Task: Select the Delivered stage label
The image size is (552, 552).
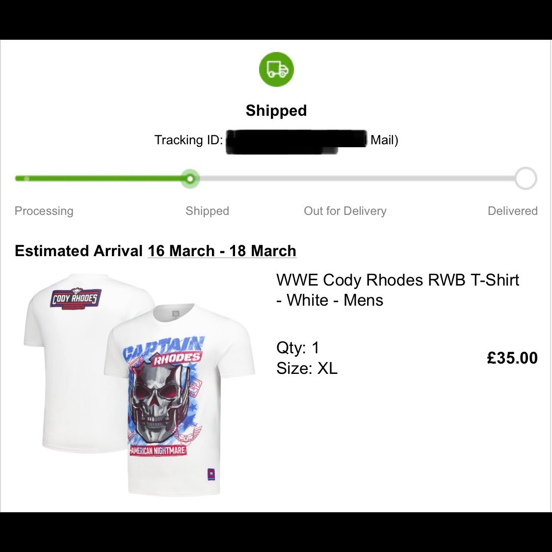Action: click(512, 211)
